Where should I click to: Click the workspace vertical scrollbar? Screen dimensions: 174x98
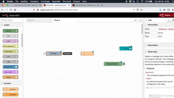coord(142,29)
